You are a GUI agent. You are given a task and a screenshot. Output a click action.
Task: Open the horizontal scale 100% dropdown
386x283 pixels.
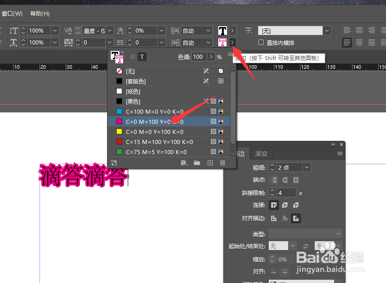coord(55,43)
